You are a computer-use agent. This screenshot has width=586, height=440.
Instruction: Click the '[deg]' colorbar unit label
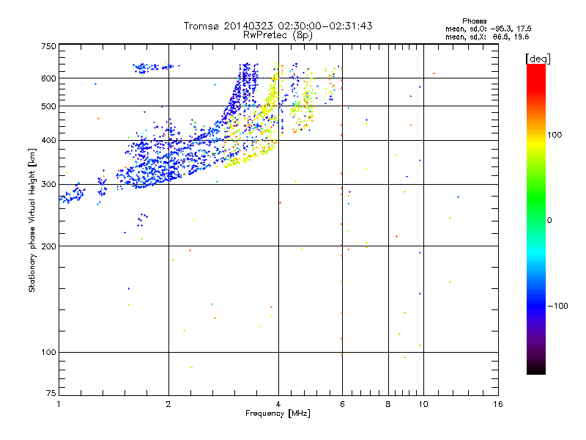pos(538,59)
